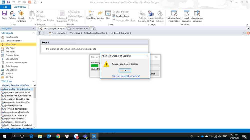
Task: Stop loading with the red stop icon at the right of the breadcrumb bar
Action: pyautogui.click(x=248, y=33)
